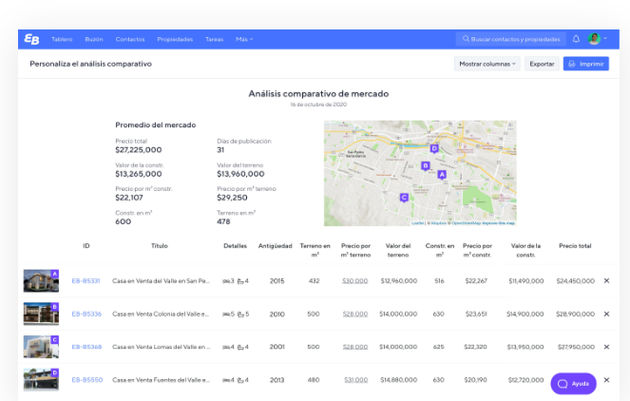This screenshot has width=630, height=401.
Task: Click average Precio total $27,225,000
Action: pos(139,150)
